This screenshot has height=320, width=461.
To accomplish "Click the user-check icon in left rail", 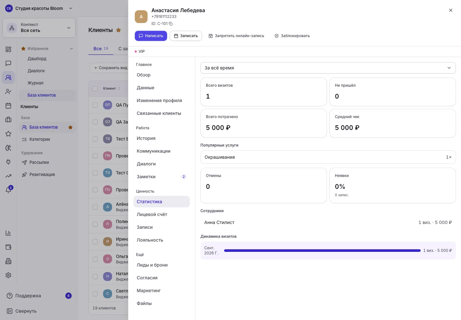I will [x=8, y=92].
